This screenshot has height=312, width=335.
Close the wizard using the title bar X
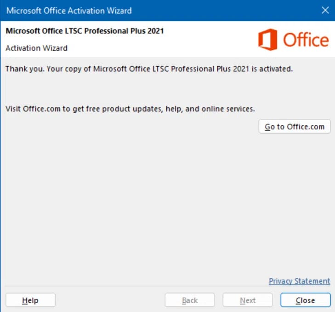tap(325, 10)
